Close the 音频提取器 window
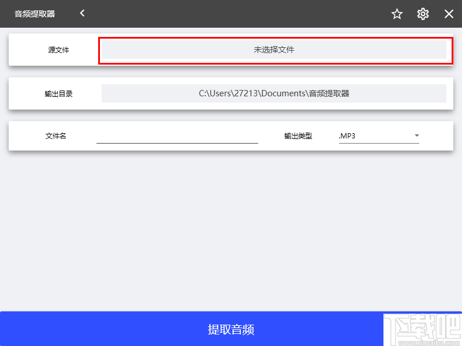The image size is (462, 346). 449,14
